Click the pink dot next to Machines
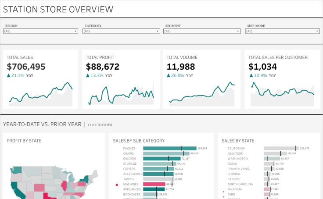The height and width of the screenshot is (199, 323). pos(117,185)
